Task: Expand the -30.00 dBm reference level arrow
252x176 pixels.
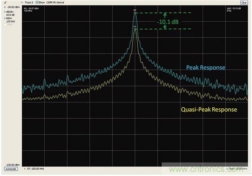Action: click(5, 7)
